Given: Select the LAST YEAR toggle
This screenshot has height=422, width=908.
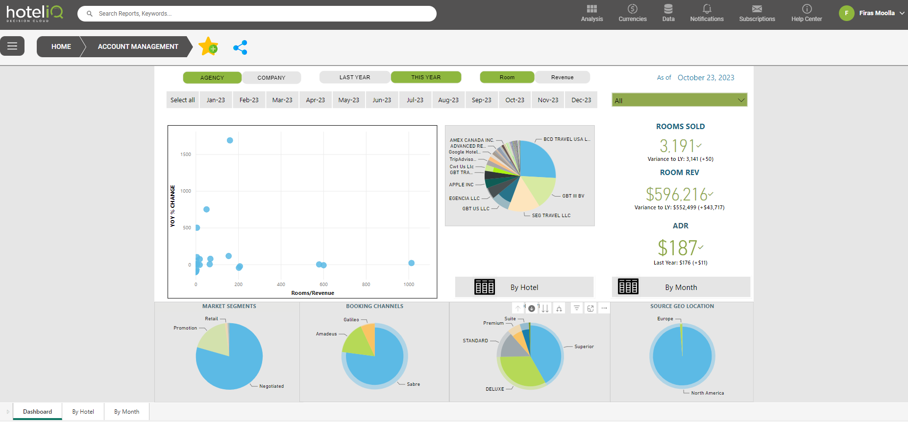Looking at the screenshot, I should coord(355,77).
